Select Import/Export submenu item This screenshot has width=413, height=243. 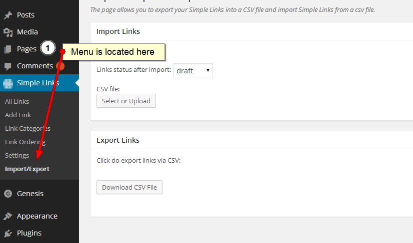[27, 169]
